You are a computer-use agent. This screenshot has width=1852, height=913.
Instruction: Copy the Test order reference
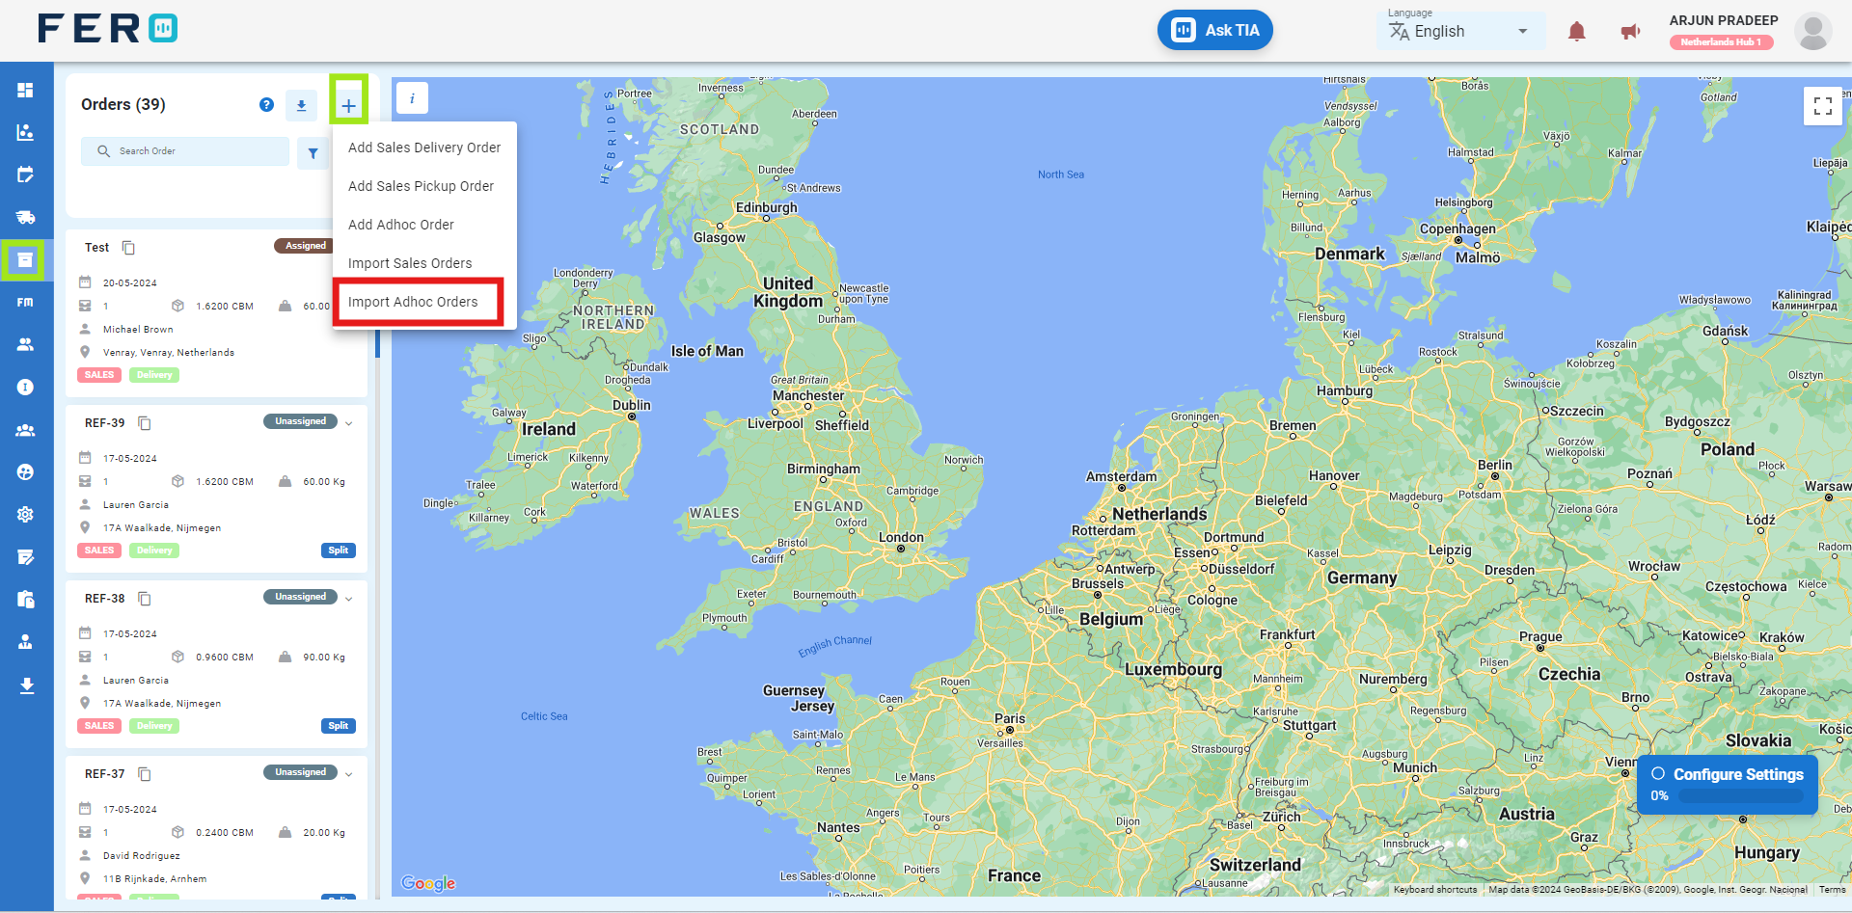pos(128,248)
